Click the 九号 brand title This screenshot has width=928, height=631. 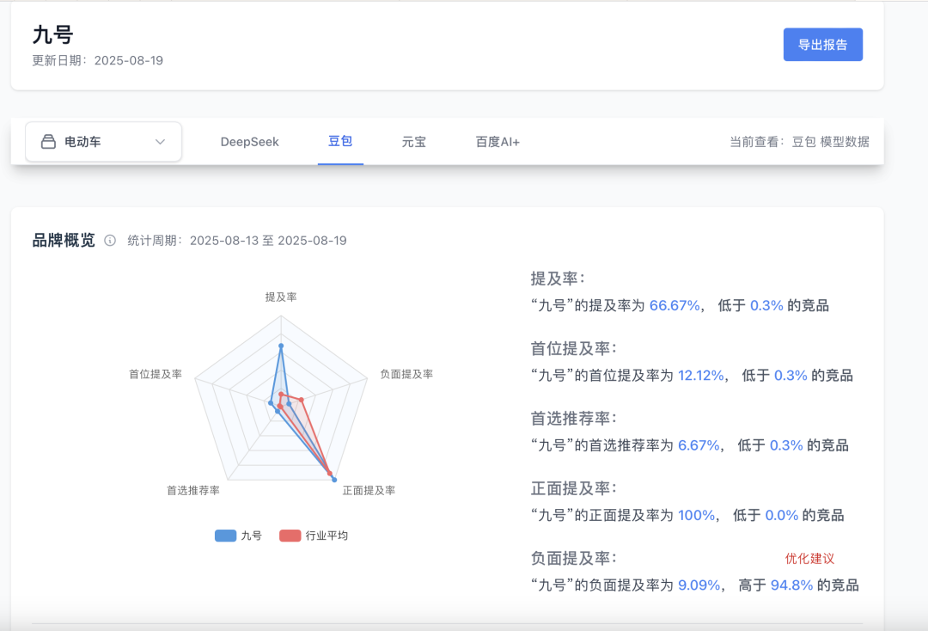click(x=52, y=35)
